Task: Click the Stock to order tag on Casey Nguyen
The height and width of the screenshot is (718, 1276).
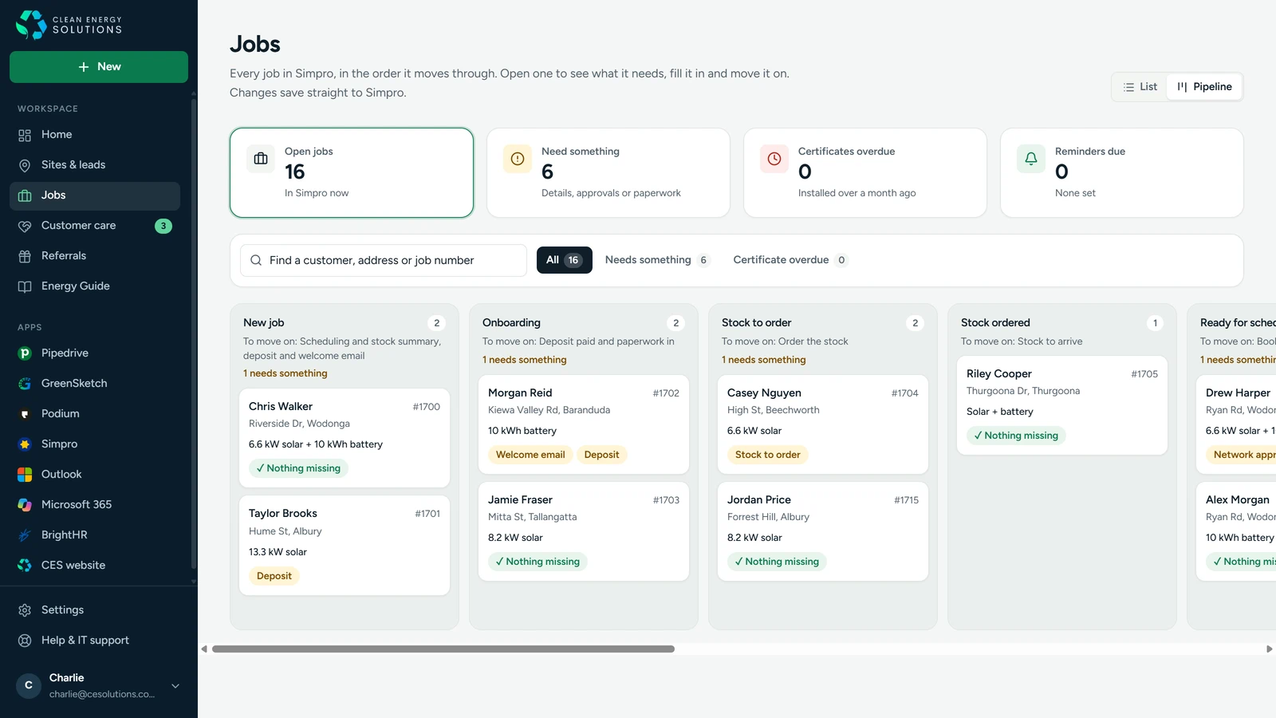Action: 768,455
